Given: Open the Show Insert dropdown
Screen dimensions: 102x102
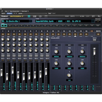Looking at the screenshot, I should coord(25,11).
